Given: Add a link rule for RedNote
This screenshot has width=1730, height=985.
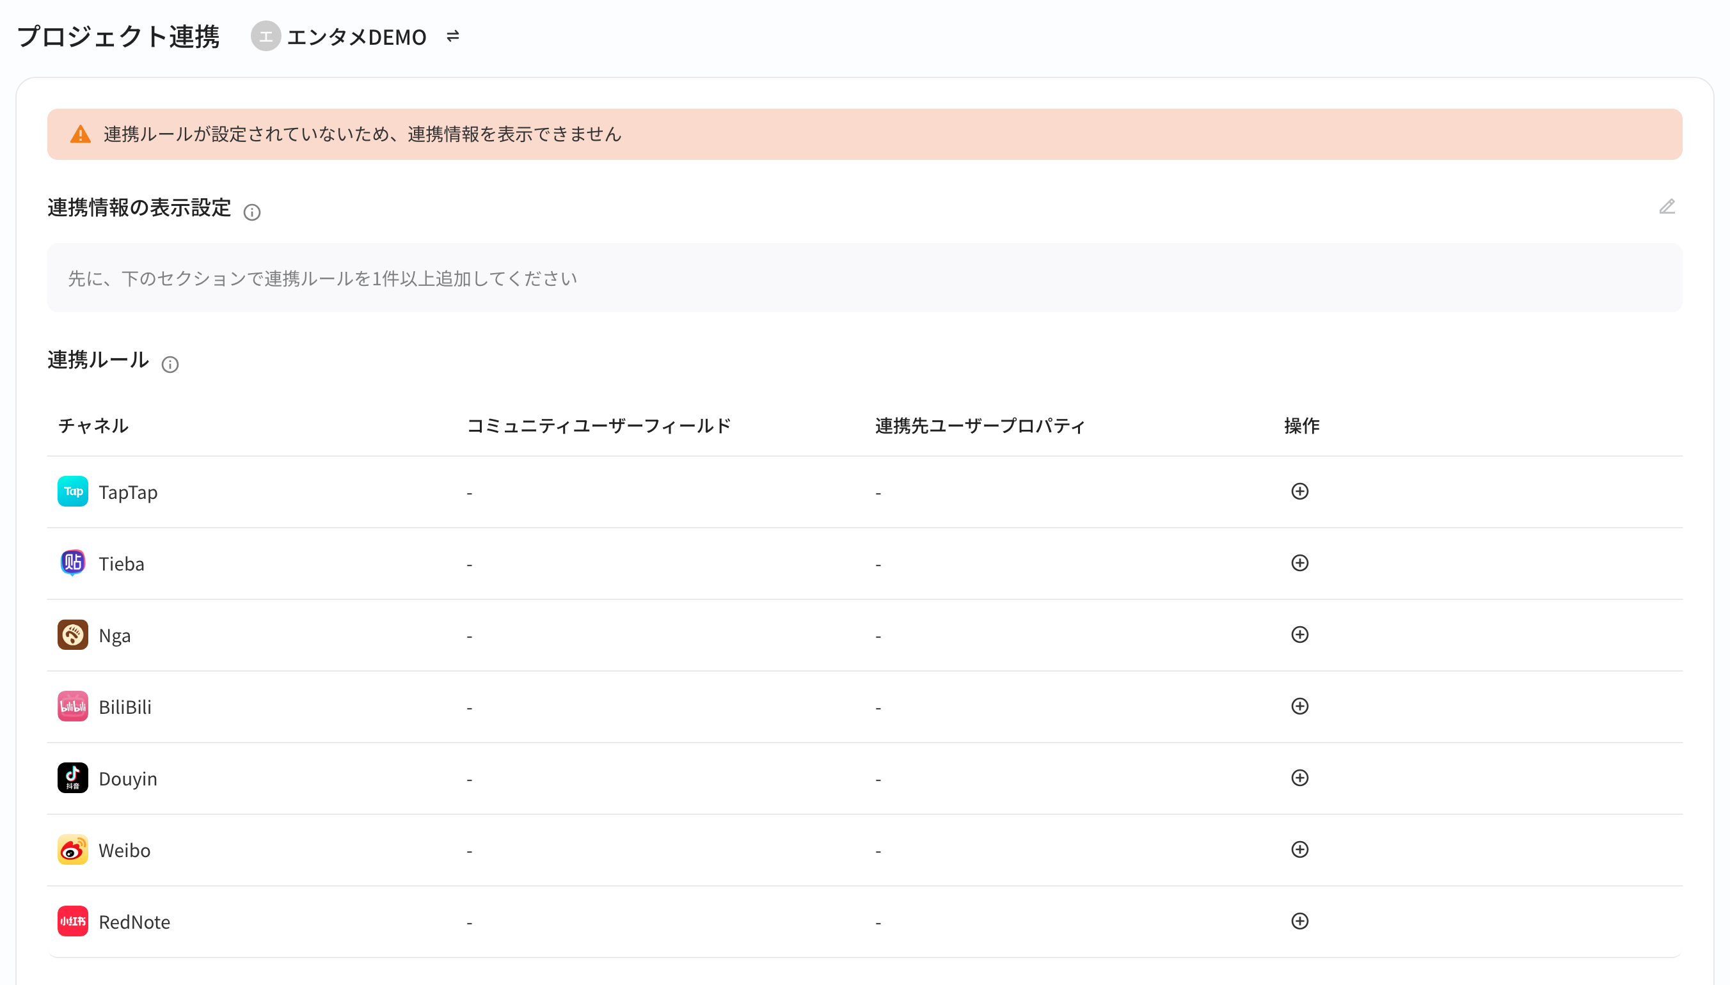Looking at the screenshot, I should point(1299,922).
